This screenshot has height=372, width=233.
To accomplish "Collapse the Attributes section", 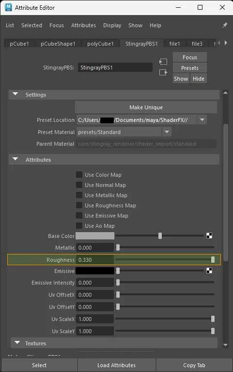I will pyautogui.click(x=16, y=159).
